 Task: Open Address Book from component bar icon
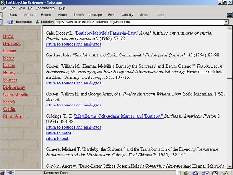(215, 173)
